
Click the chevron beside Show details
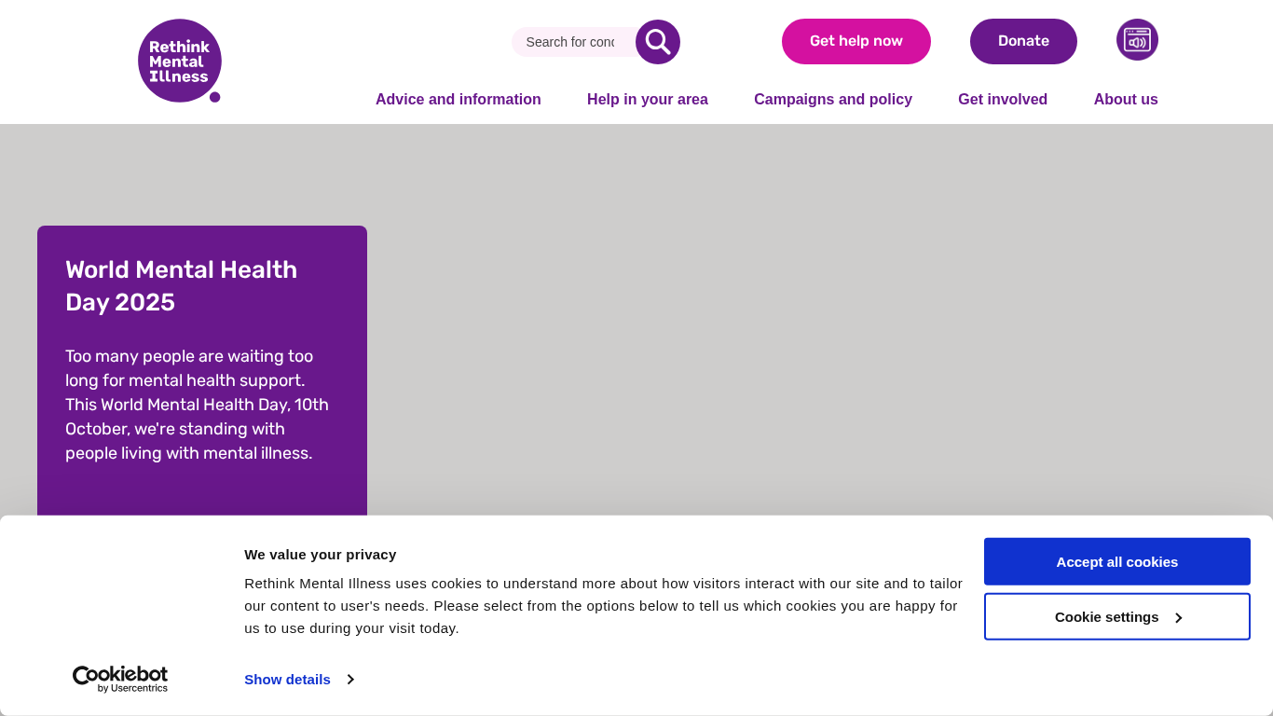pyautogui.click(x=350, y=680)
